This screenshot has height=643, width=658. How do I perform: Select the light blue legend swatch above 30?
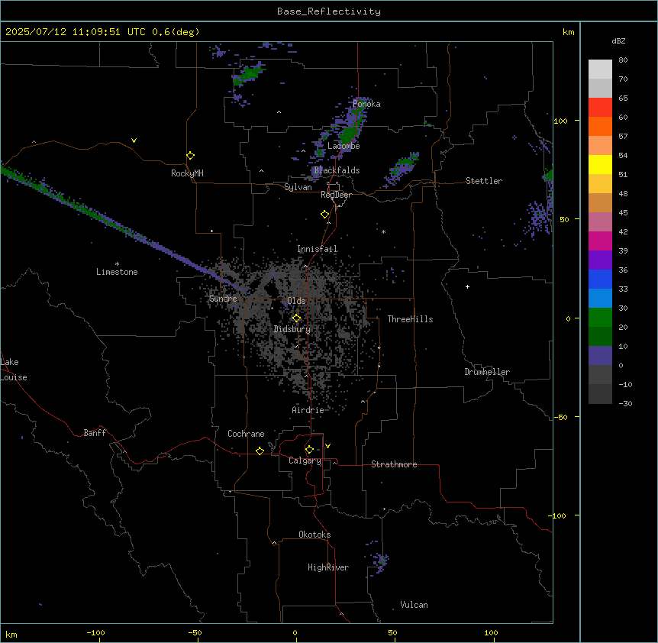[600, 299]
